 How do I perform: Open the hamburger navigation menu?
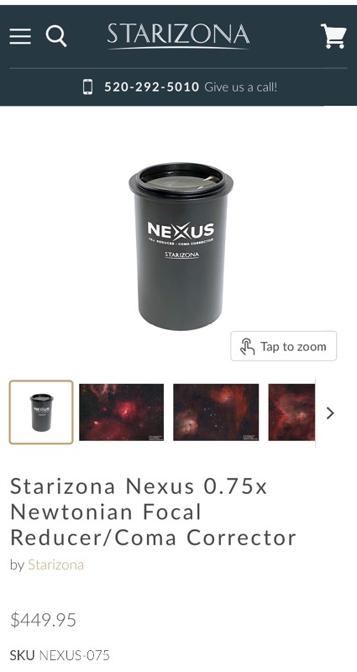click(x=20, y=36)
